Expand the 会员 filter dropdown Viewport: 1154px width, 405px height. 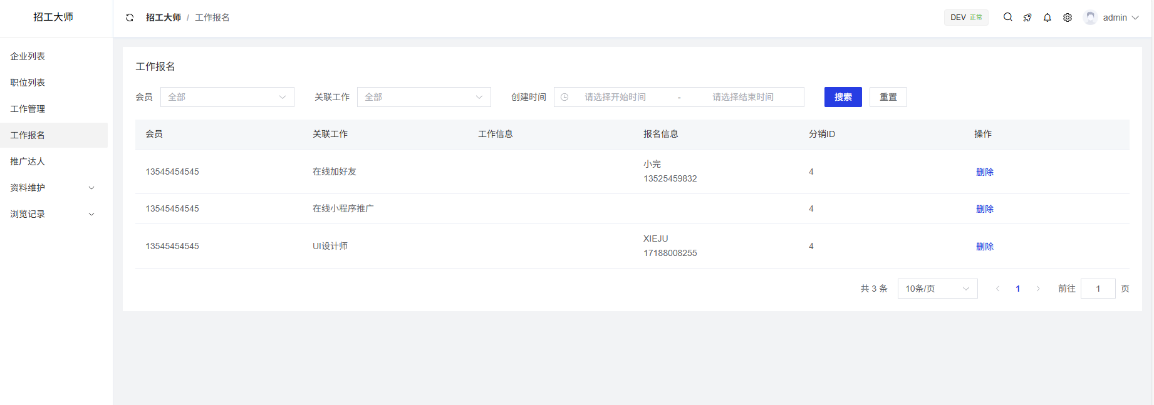point(227,97)
